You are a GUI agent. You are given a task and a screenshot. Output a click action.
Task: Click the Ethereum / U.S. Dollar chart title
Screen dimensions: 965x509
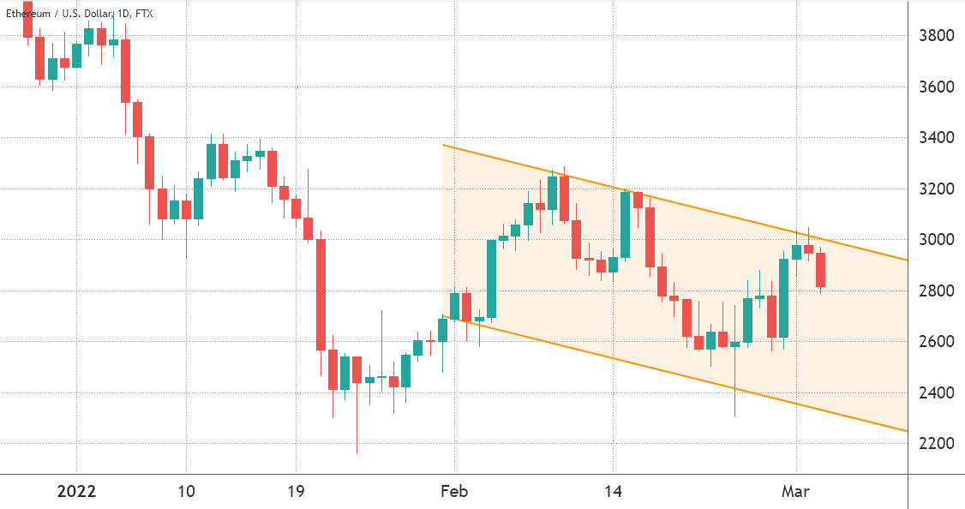(80, 15)
